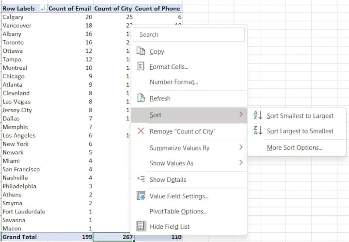349x242 pixels.
Task: Select Calgary's Count of City value 25
Action: click(x=129, y=17)
